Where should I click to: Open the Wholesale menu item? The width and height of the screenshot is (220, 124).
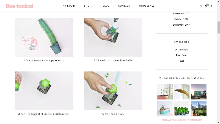point(147,6)
